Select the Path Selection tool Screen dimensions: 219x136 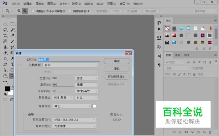(5, 70)
